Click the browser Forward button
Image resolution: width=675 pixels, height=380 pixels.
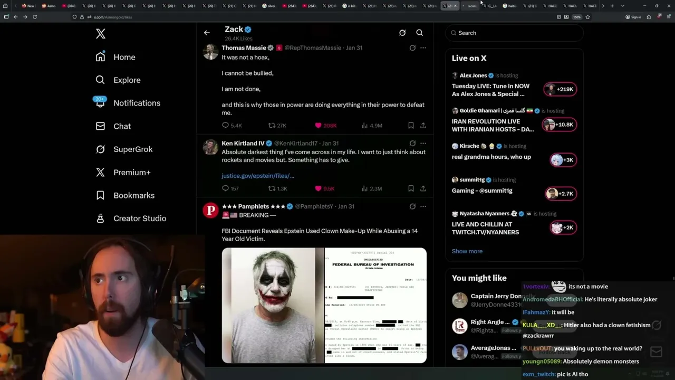pyautogui.click(x=25, y=17)
